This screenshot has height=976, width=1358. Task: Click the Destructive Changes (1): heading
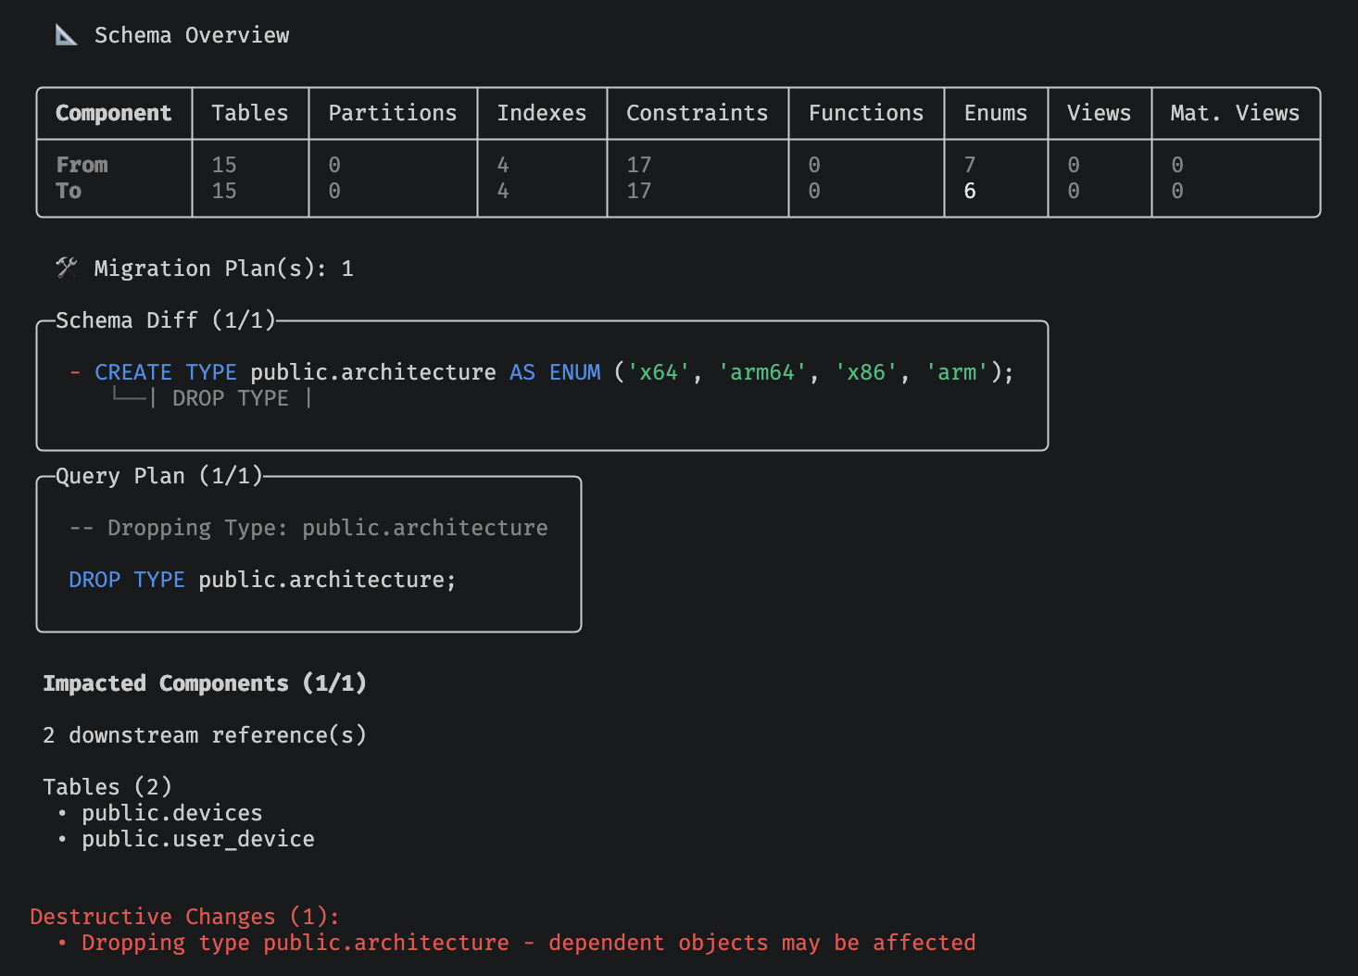(185, 917)
